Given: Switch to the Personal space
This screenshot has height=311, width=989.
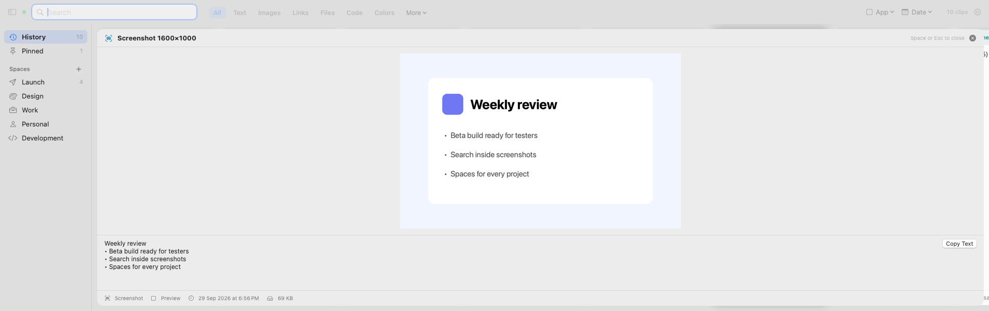Looking at the screenshot, I should (46, 124).
